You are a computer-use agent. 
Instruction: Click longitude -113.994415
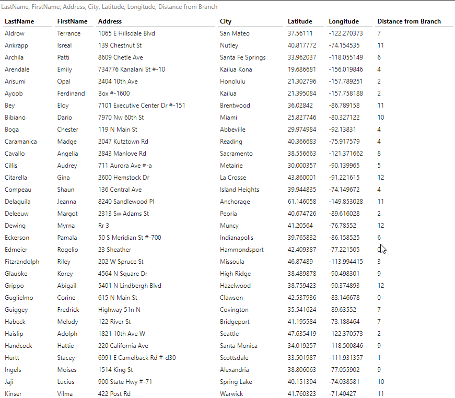[346, 262]
